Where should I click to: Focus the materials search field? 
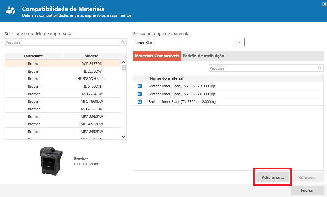[x=262, y=68]
